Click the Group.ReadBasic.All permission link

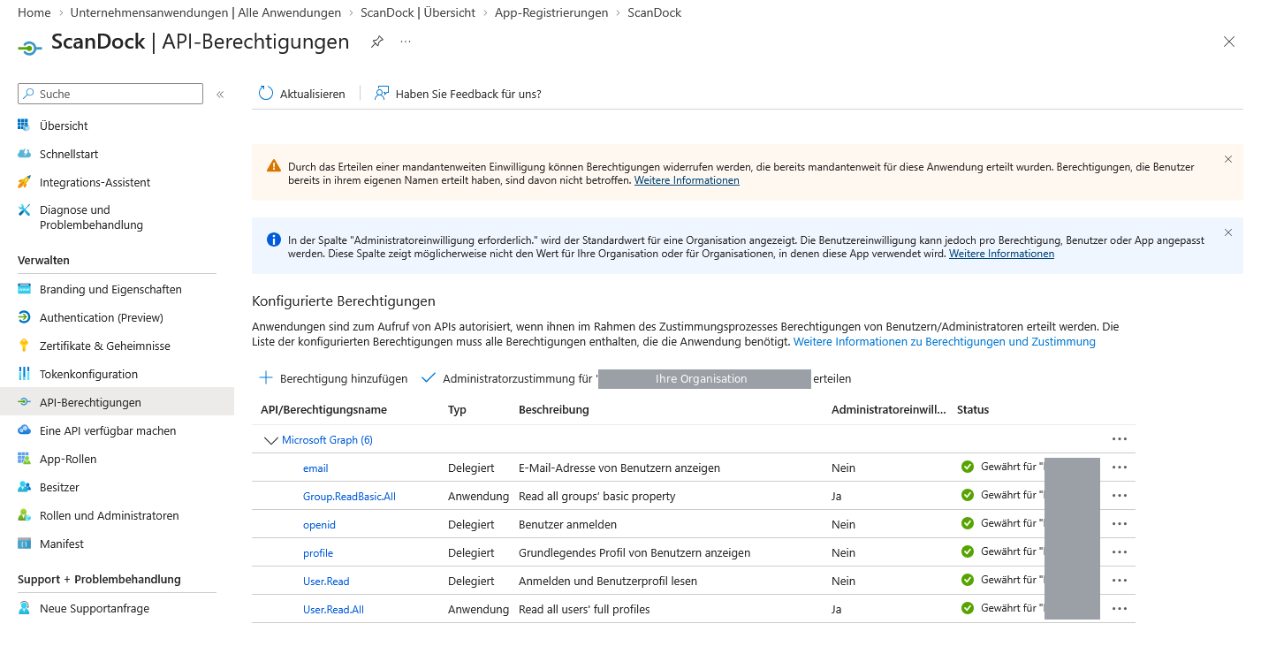point(349,496)
